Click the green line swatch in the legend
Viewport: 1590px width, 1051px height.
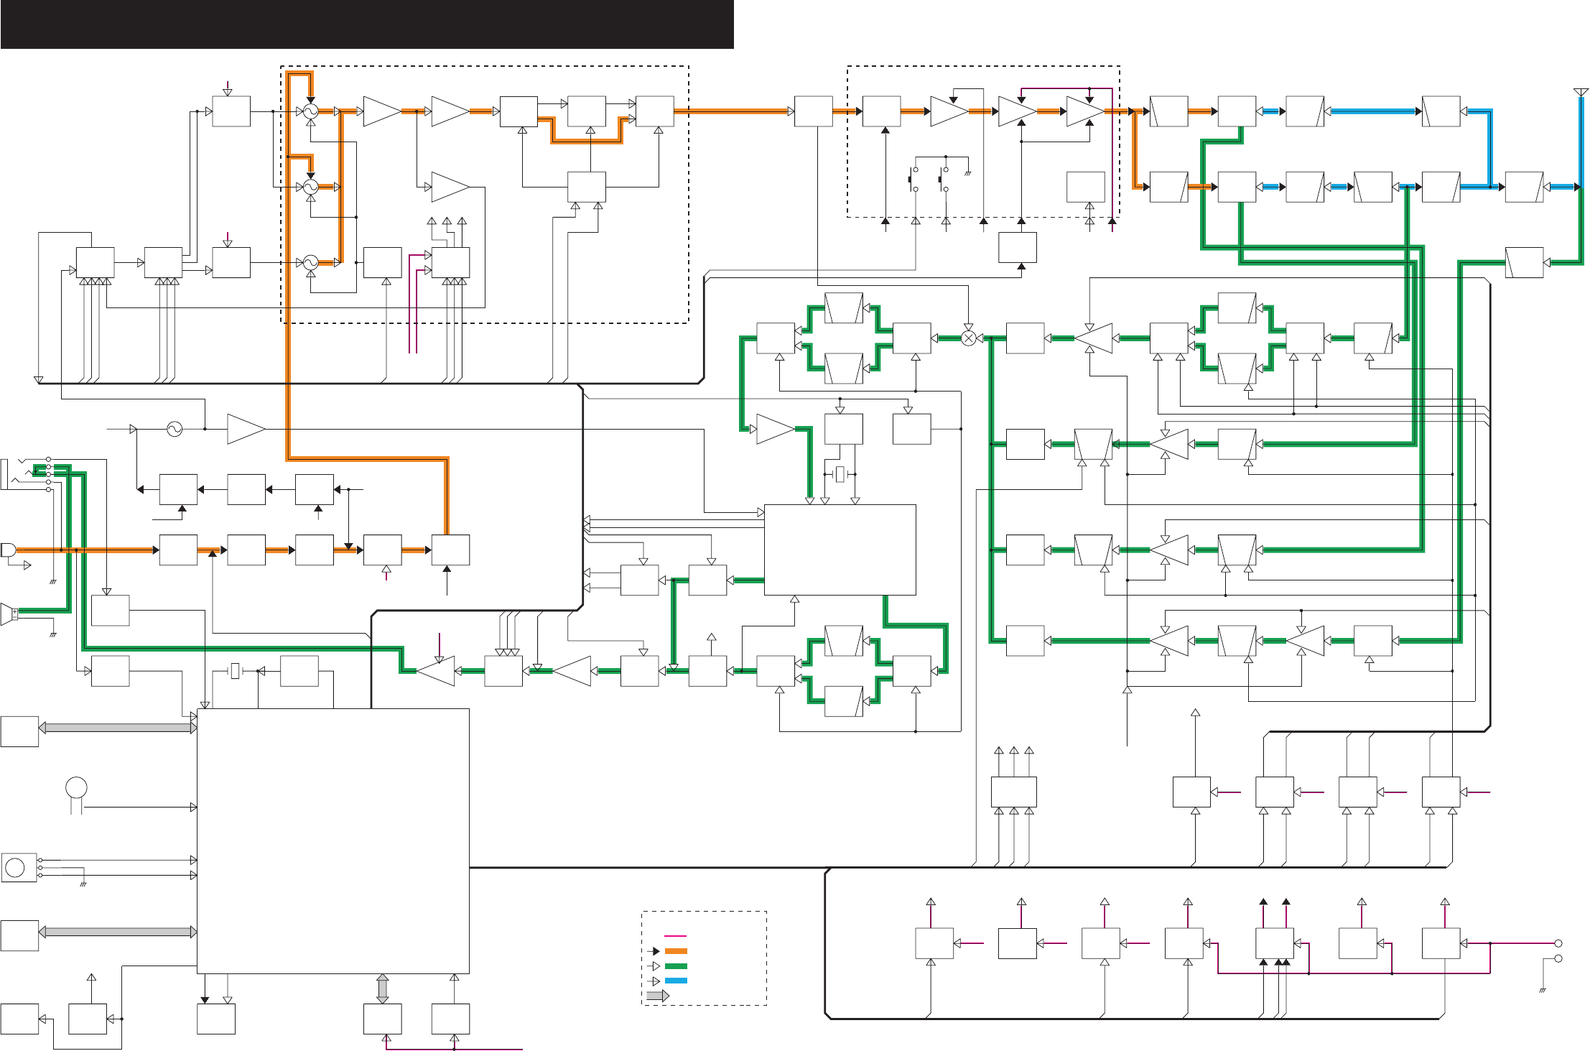pos(676,966)
